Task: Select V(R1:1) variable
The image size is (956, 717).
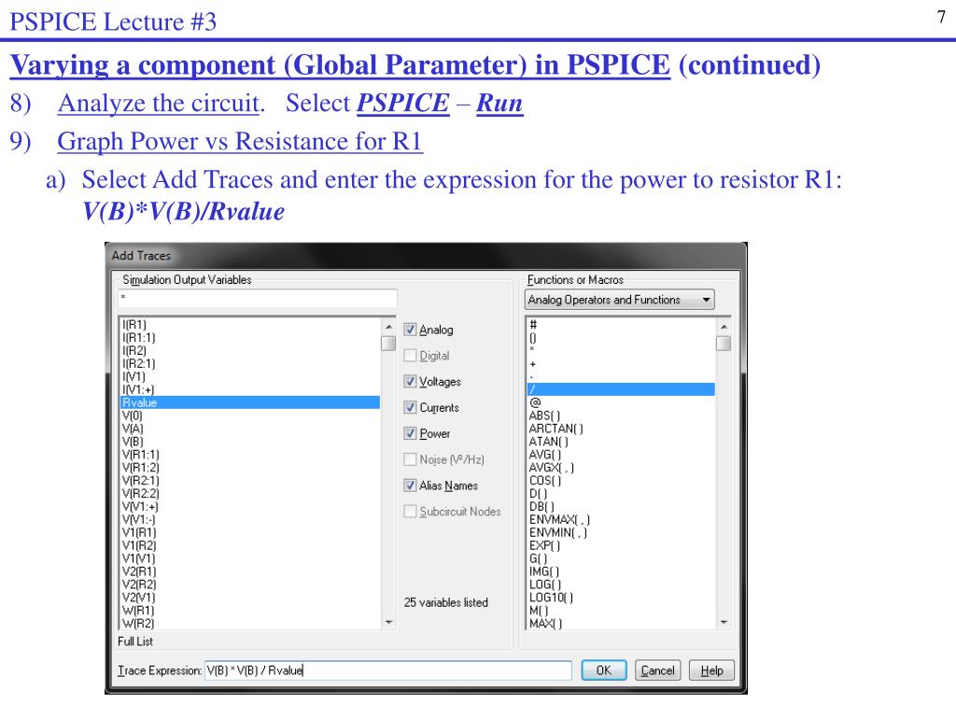Action: click(x=141, y=455)
